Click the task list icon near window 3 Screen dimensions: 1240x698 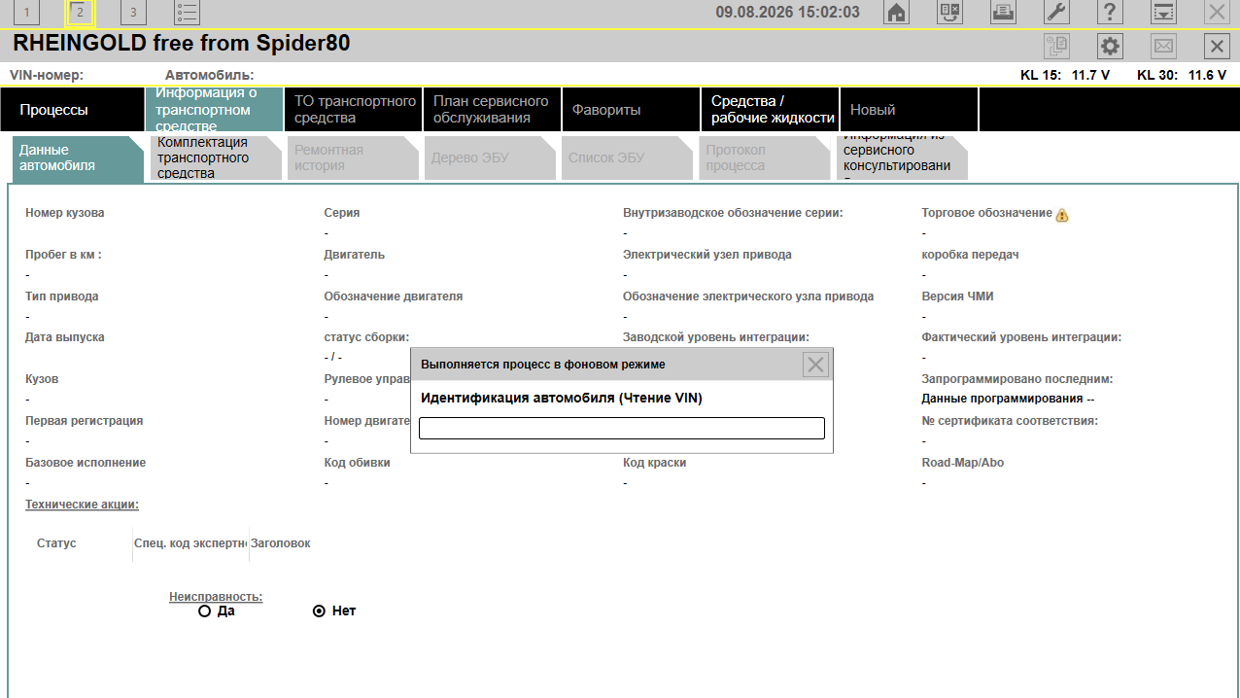tap(188, 13)
